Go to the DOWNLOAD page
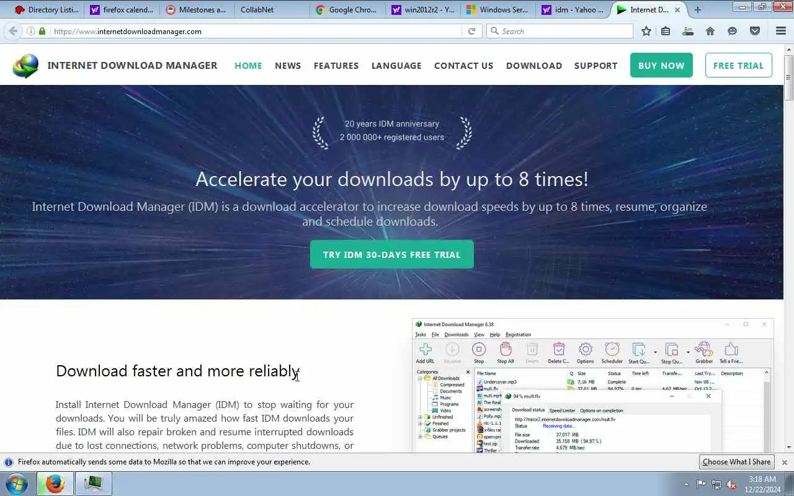794x496 pixels. click(534, 66)
